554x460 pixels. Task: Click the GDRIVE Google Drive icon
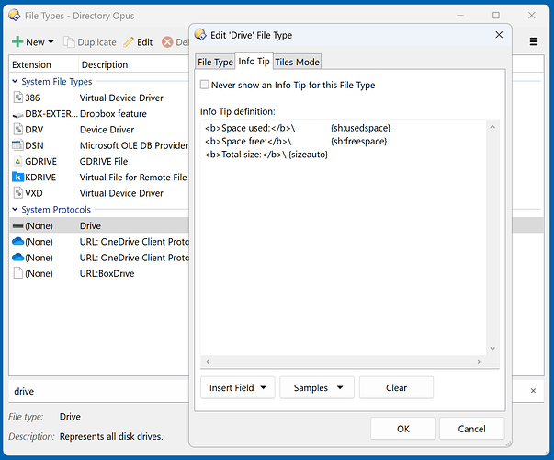coord(17,161)
